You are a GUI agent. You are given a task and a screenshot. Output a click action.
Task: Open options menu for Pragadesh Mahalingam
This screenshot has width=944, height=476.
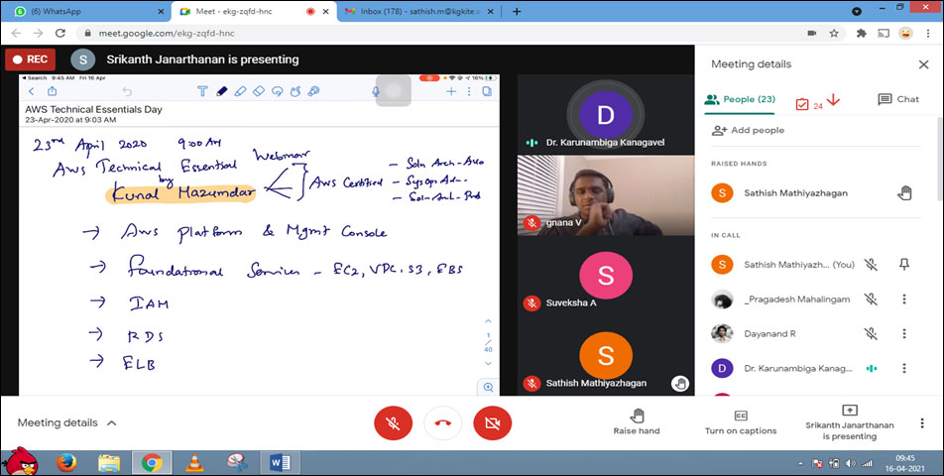click(903, 299)
